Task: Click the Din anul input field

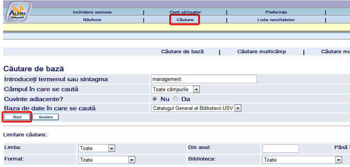Action: [280, 148]
